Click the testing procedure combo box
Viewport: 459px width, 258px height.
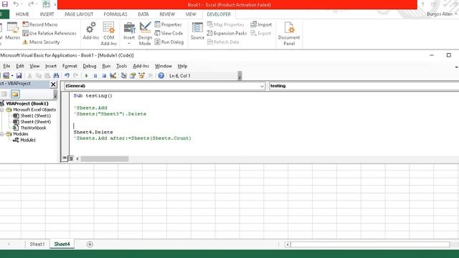tap(364, 86)
